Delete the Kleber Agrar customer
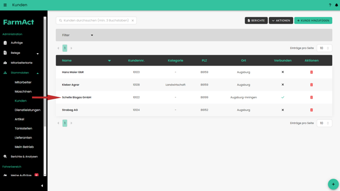The height and width of the screenshot is (191, 340). pyautogui.click(x=311, y=85)
